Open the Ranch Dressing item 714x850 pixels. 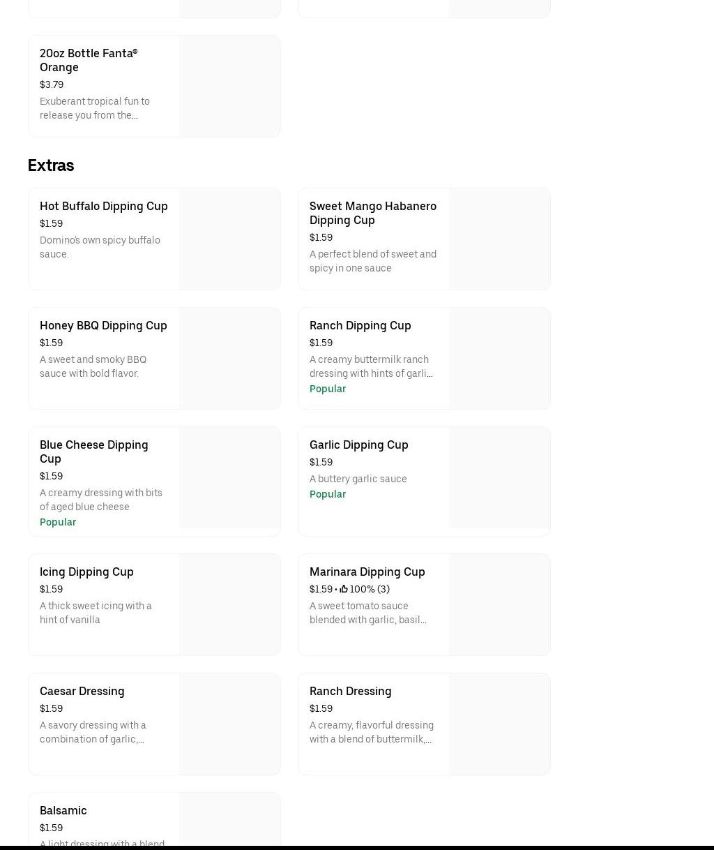[350, 691]
